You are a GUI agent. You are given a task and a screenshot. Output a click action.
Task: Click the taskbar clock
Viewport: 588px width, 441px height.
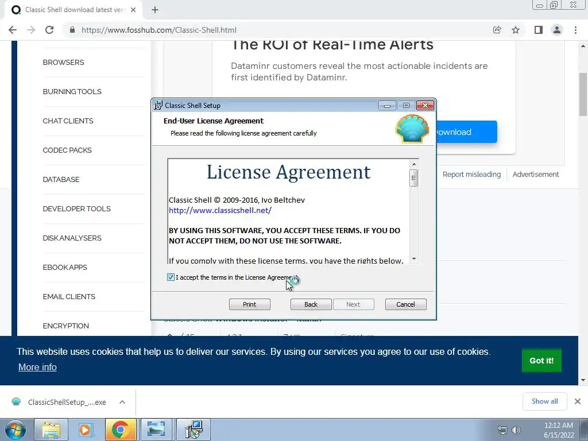[558, 430]
